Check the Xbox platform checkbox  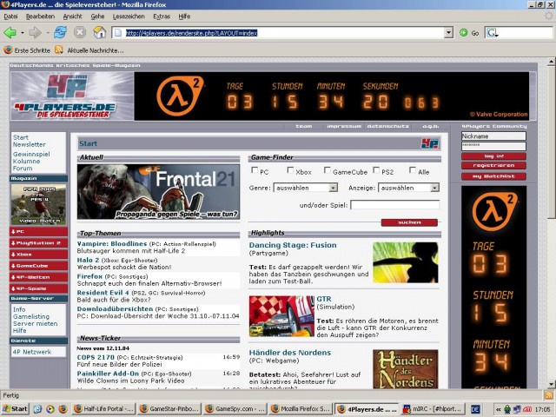click(x=290, y=170)
